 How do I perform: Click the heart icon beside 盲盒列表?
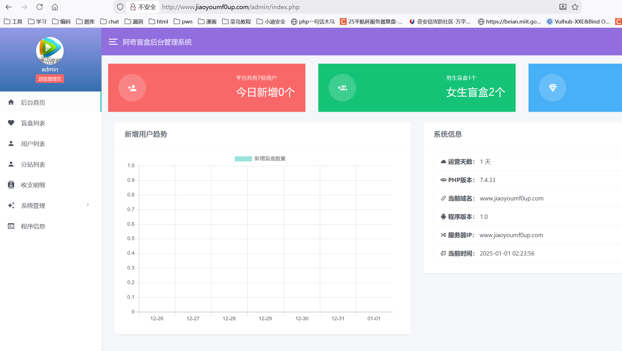11,123
